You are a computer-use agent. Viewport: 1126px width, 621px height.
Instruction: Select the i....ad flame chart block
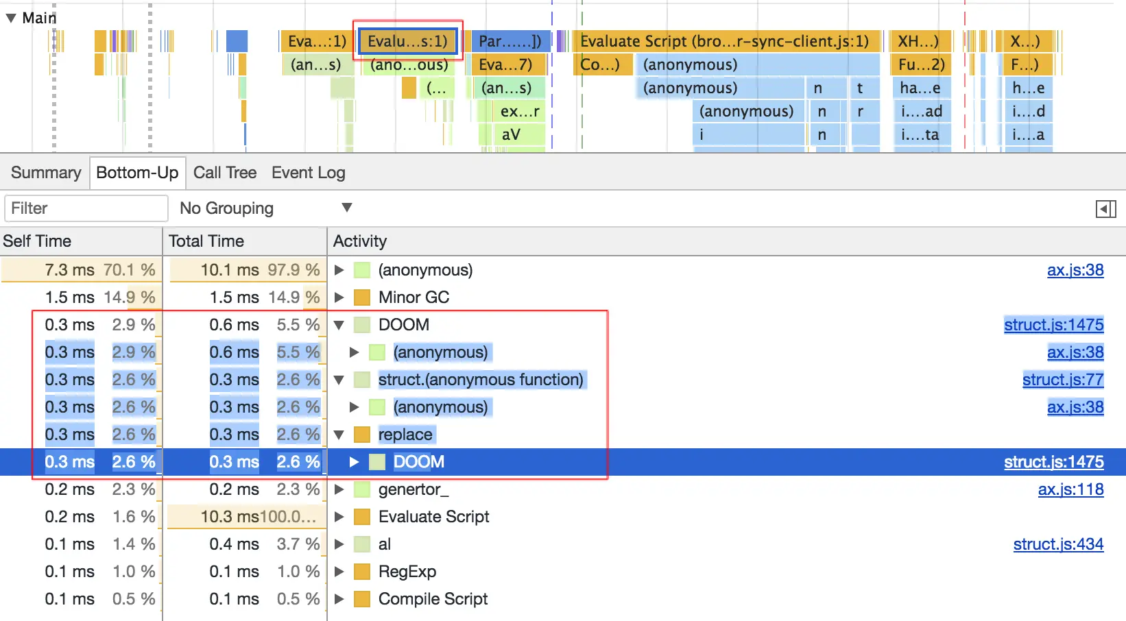tap(921, 111)
